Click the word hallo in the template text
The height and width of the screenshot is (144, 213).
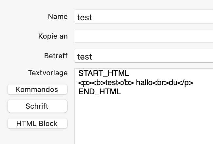pyautogui.click(x=144, y=82)
